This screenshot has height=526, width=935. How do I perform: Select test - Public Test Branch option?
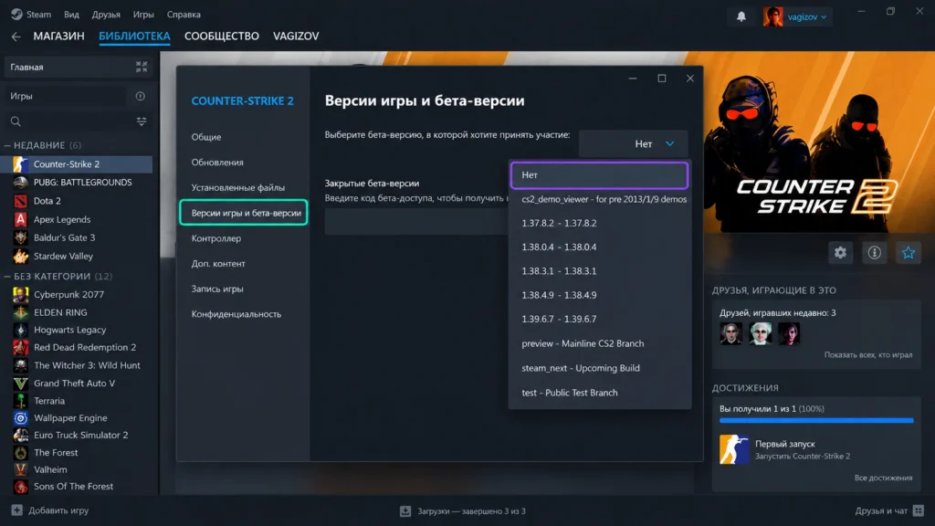click(601, 393)
